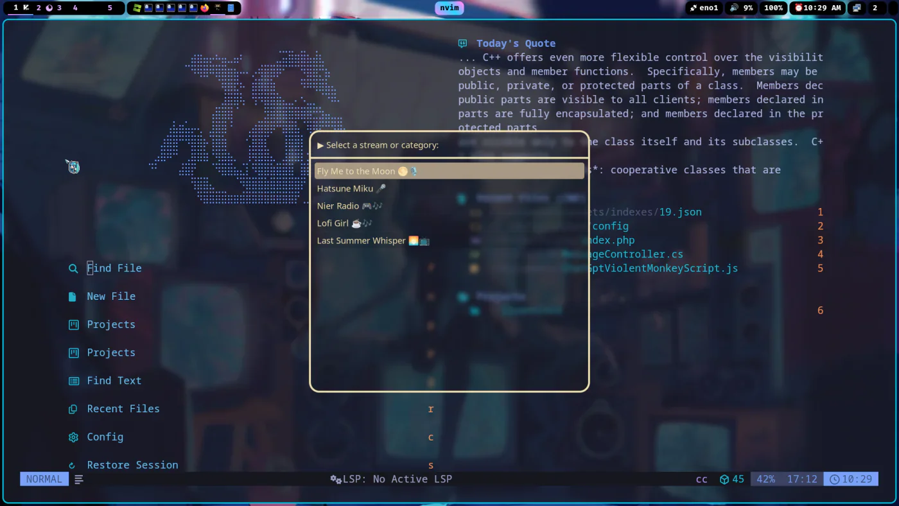Image resolution: width=899 pixels, height=506 pixels.
Task: Open Find File on the dashboard
Action: point(114,268)
